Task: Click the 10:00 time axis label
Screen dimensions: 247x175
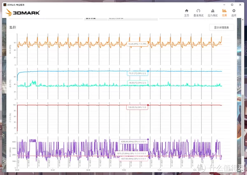Action: (x=124, y=170)
